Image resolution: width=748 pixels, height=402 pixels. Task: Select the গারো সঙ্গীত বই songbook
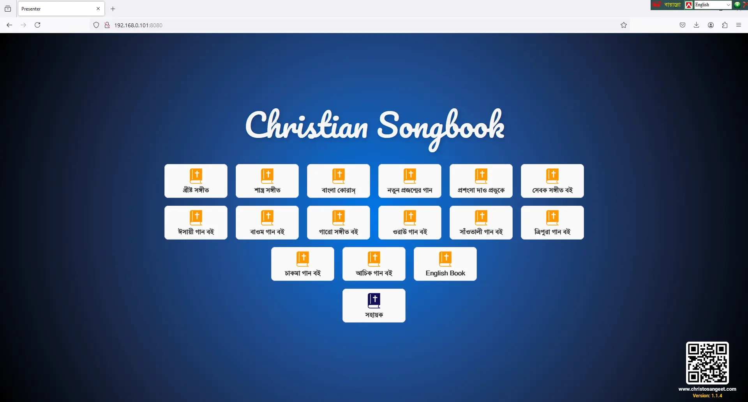coord(338,222)
